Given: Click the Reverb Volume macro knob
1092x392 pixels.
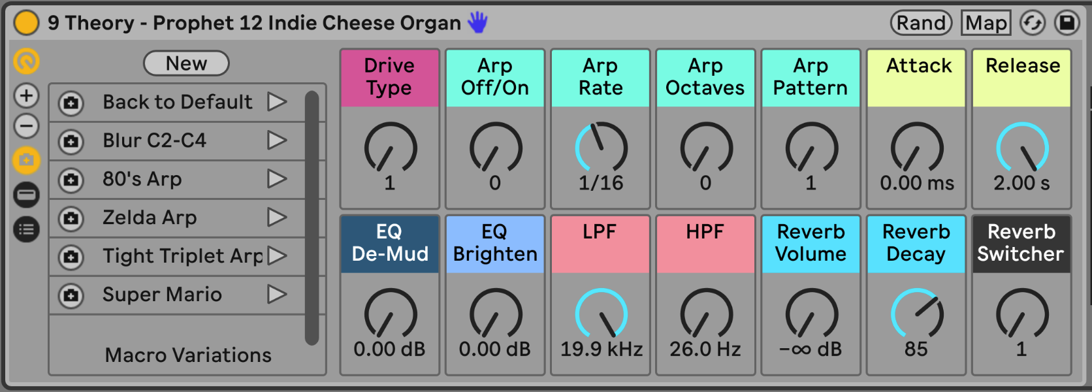Looking at the screenshot, I should pos(812,314).
